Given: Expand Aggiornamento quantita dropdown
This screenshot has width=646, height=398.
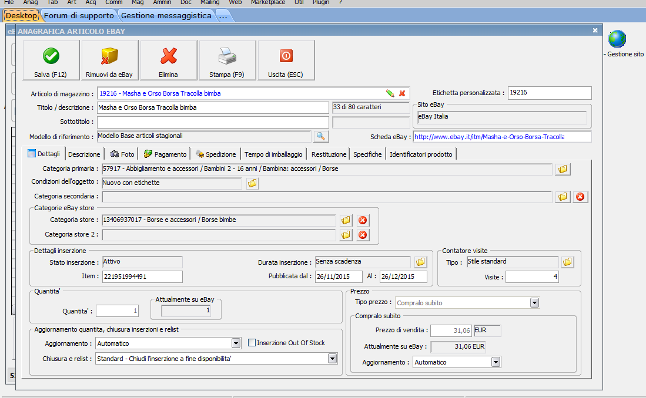Looking at the screenshot, I should pos(236,343).
